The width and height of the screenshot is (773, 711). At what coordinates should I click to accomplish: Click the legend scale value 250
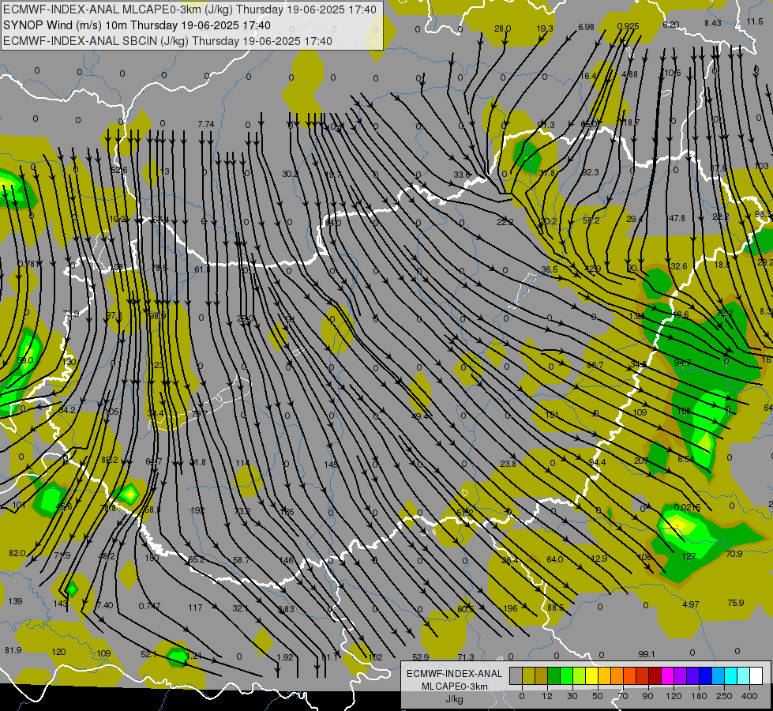pos(724,696)
